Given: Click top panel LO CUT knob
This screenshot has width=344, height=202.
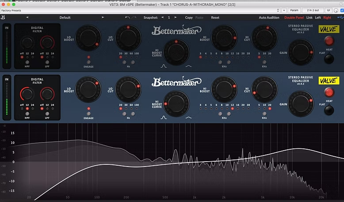Looking at the screenshot, I should (128, 38).
